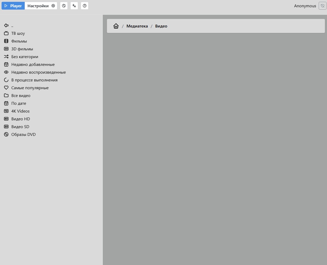Click the home icon in breadcrumb
Viewport: 327px width, 265px height.
(116, 26)
